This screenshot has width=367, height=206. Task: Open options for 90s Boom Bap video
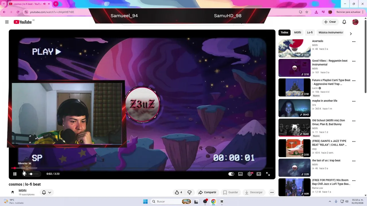click(354, 181)
